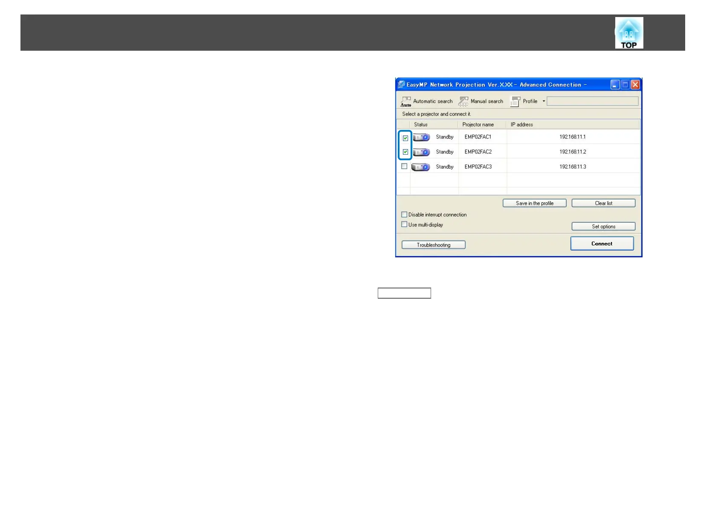Click the EasyMP application icon in title bar

click(x=401, y=84)
